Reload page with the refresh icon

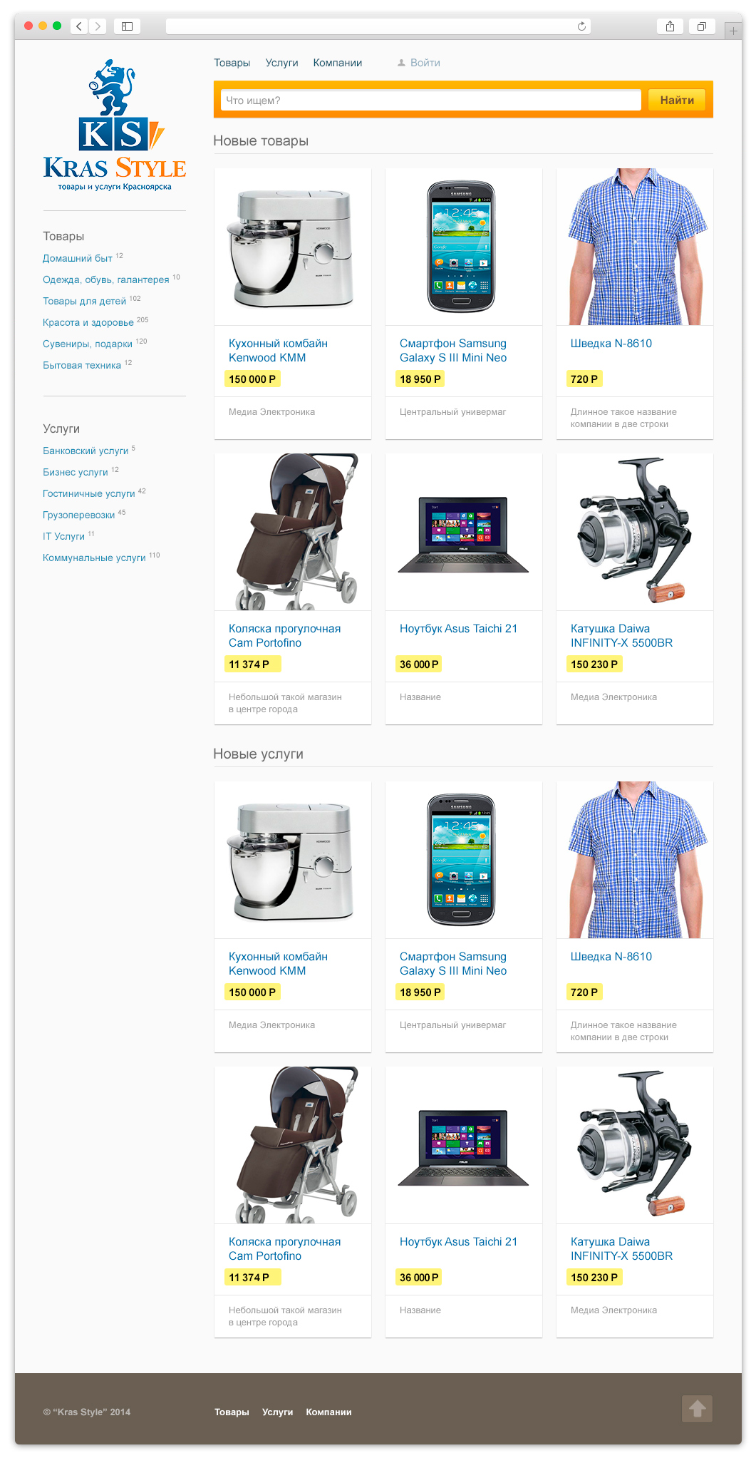click(581, 26)
